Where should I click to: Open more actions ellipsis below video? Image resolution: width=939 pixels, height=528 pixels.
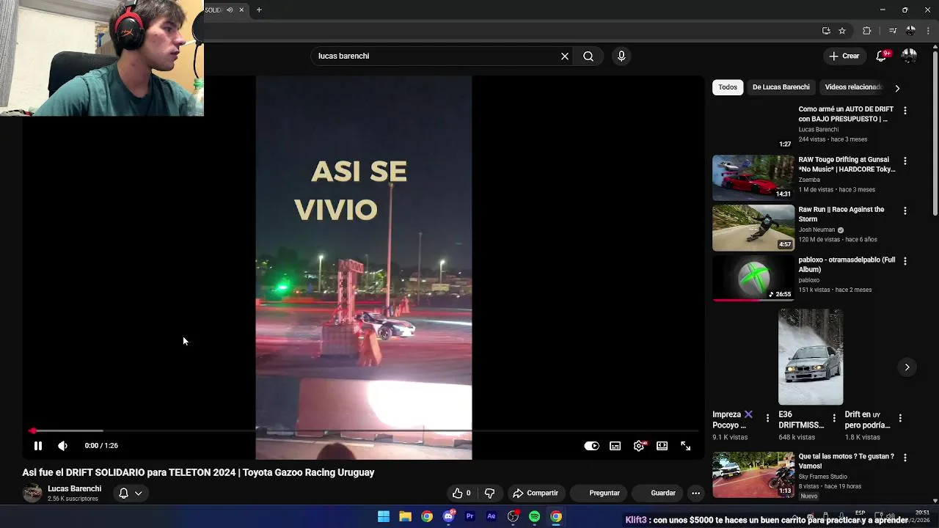[695, 494]
